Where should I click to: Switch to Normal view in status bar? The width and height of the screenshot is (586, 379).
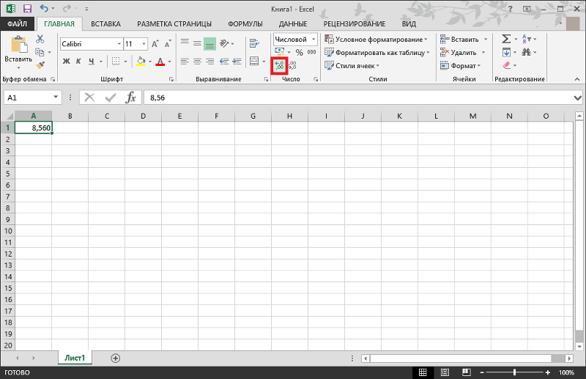pyautogui.click(x=423, y=372)
